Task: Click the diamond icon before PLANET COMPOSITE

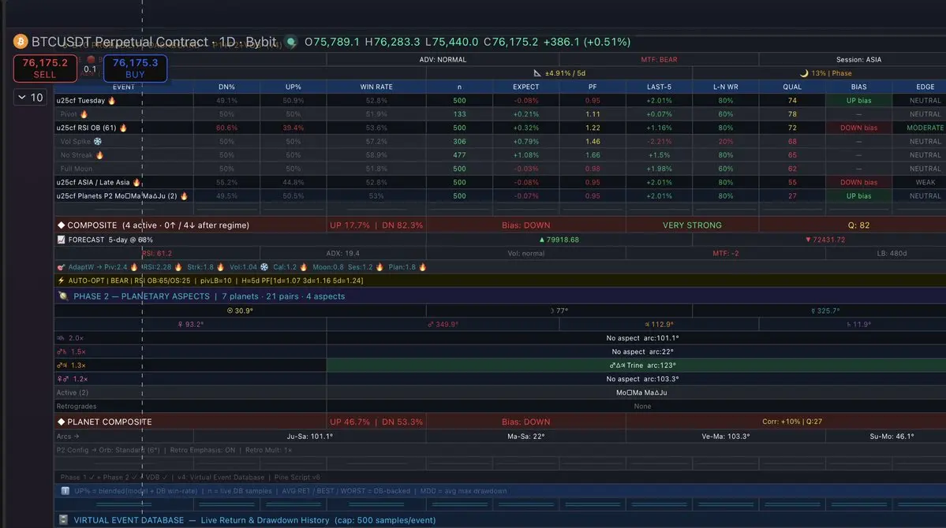Action: coord(61,422)
